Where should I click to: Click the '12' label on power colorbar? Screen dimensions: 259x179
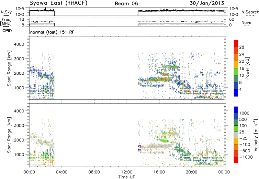click(242, 76)
